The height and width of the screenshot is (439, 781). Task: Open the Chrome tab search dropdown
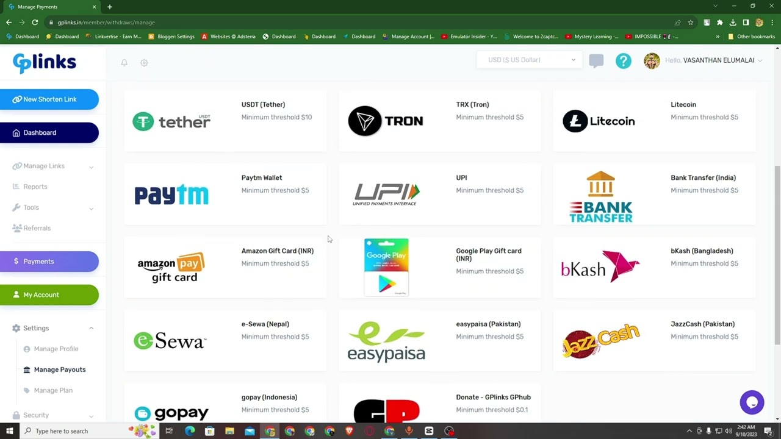[x=715, y=6]
